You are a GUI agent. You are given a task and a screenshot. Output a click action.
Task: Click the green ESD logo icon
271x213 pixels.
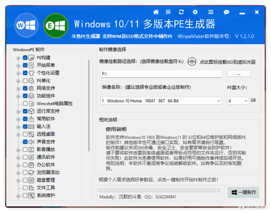coord(56,25)
